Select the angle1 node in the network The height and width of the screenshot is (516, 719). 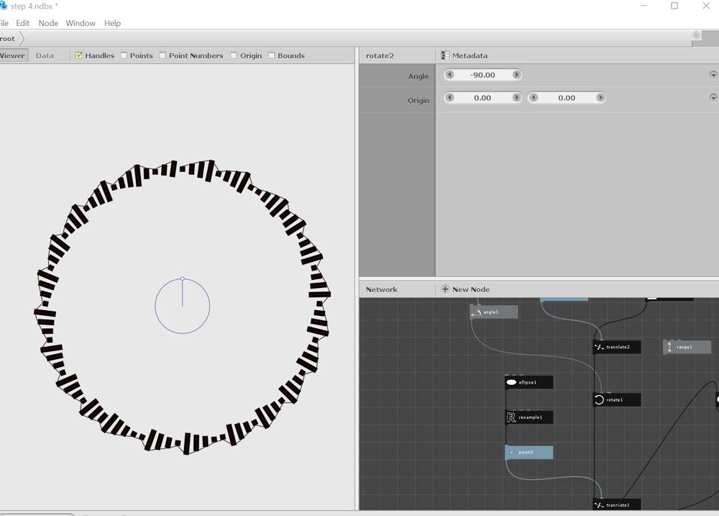494,312
